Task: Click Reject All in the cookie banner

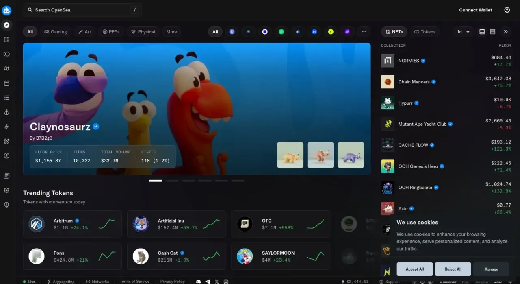Action: point(453,269)
